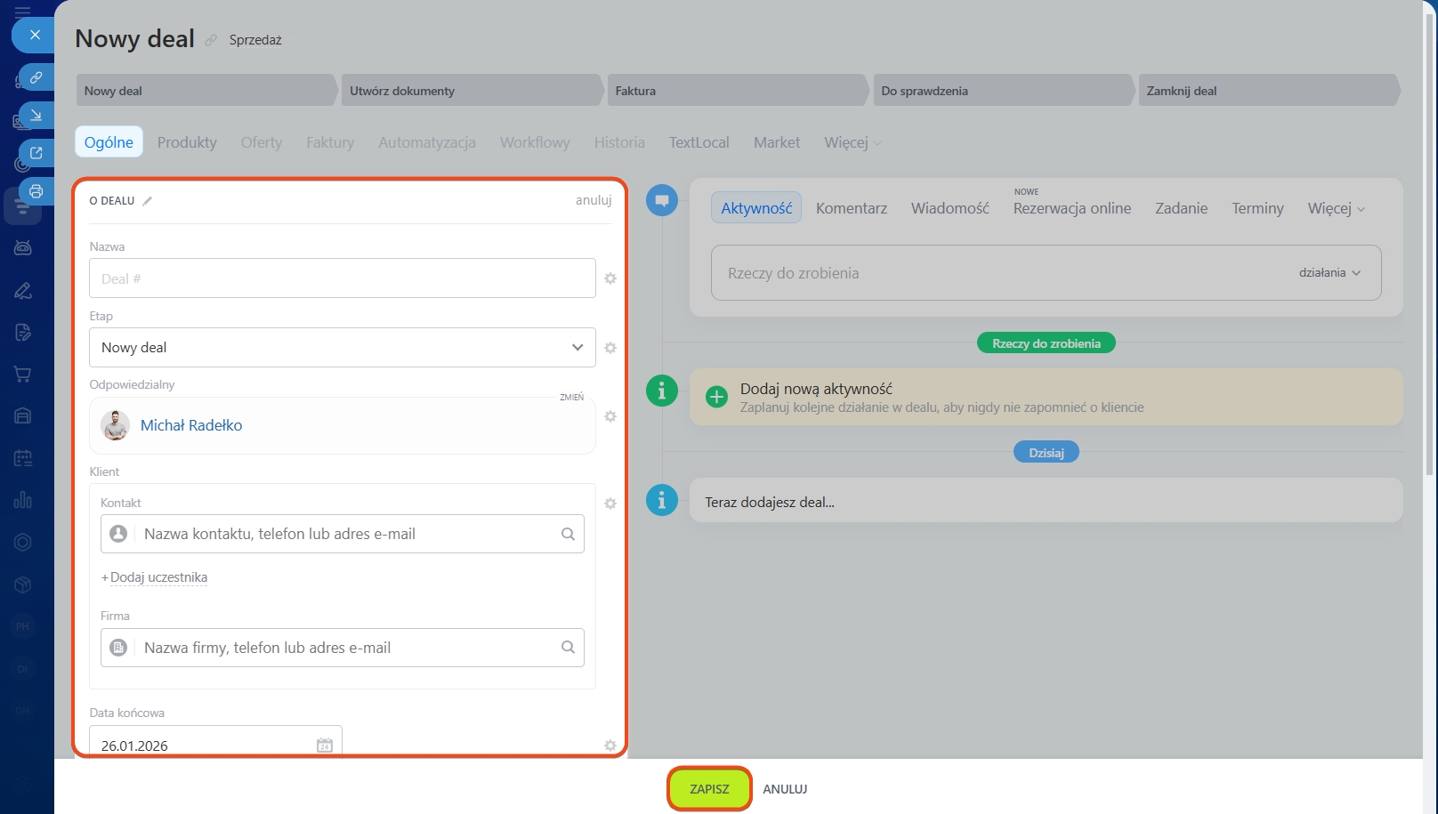Click ZMIEŃ to change responsible person
Screen dimensions: 1438x814
coord(571,397)
